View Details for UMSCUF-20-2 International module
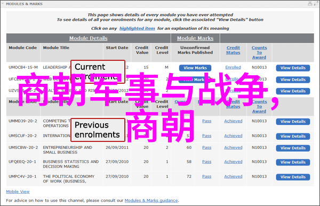The image size is (320, 206). click(293, 136)
